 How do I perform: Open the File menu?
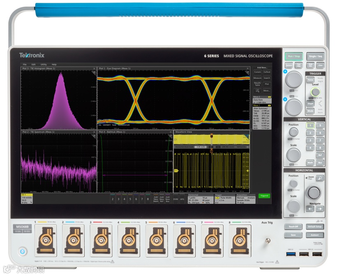point(25,64)
